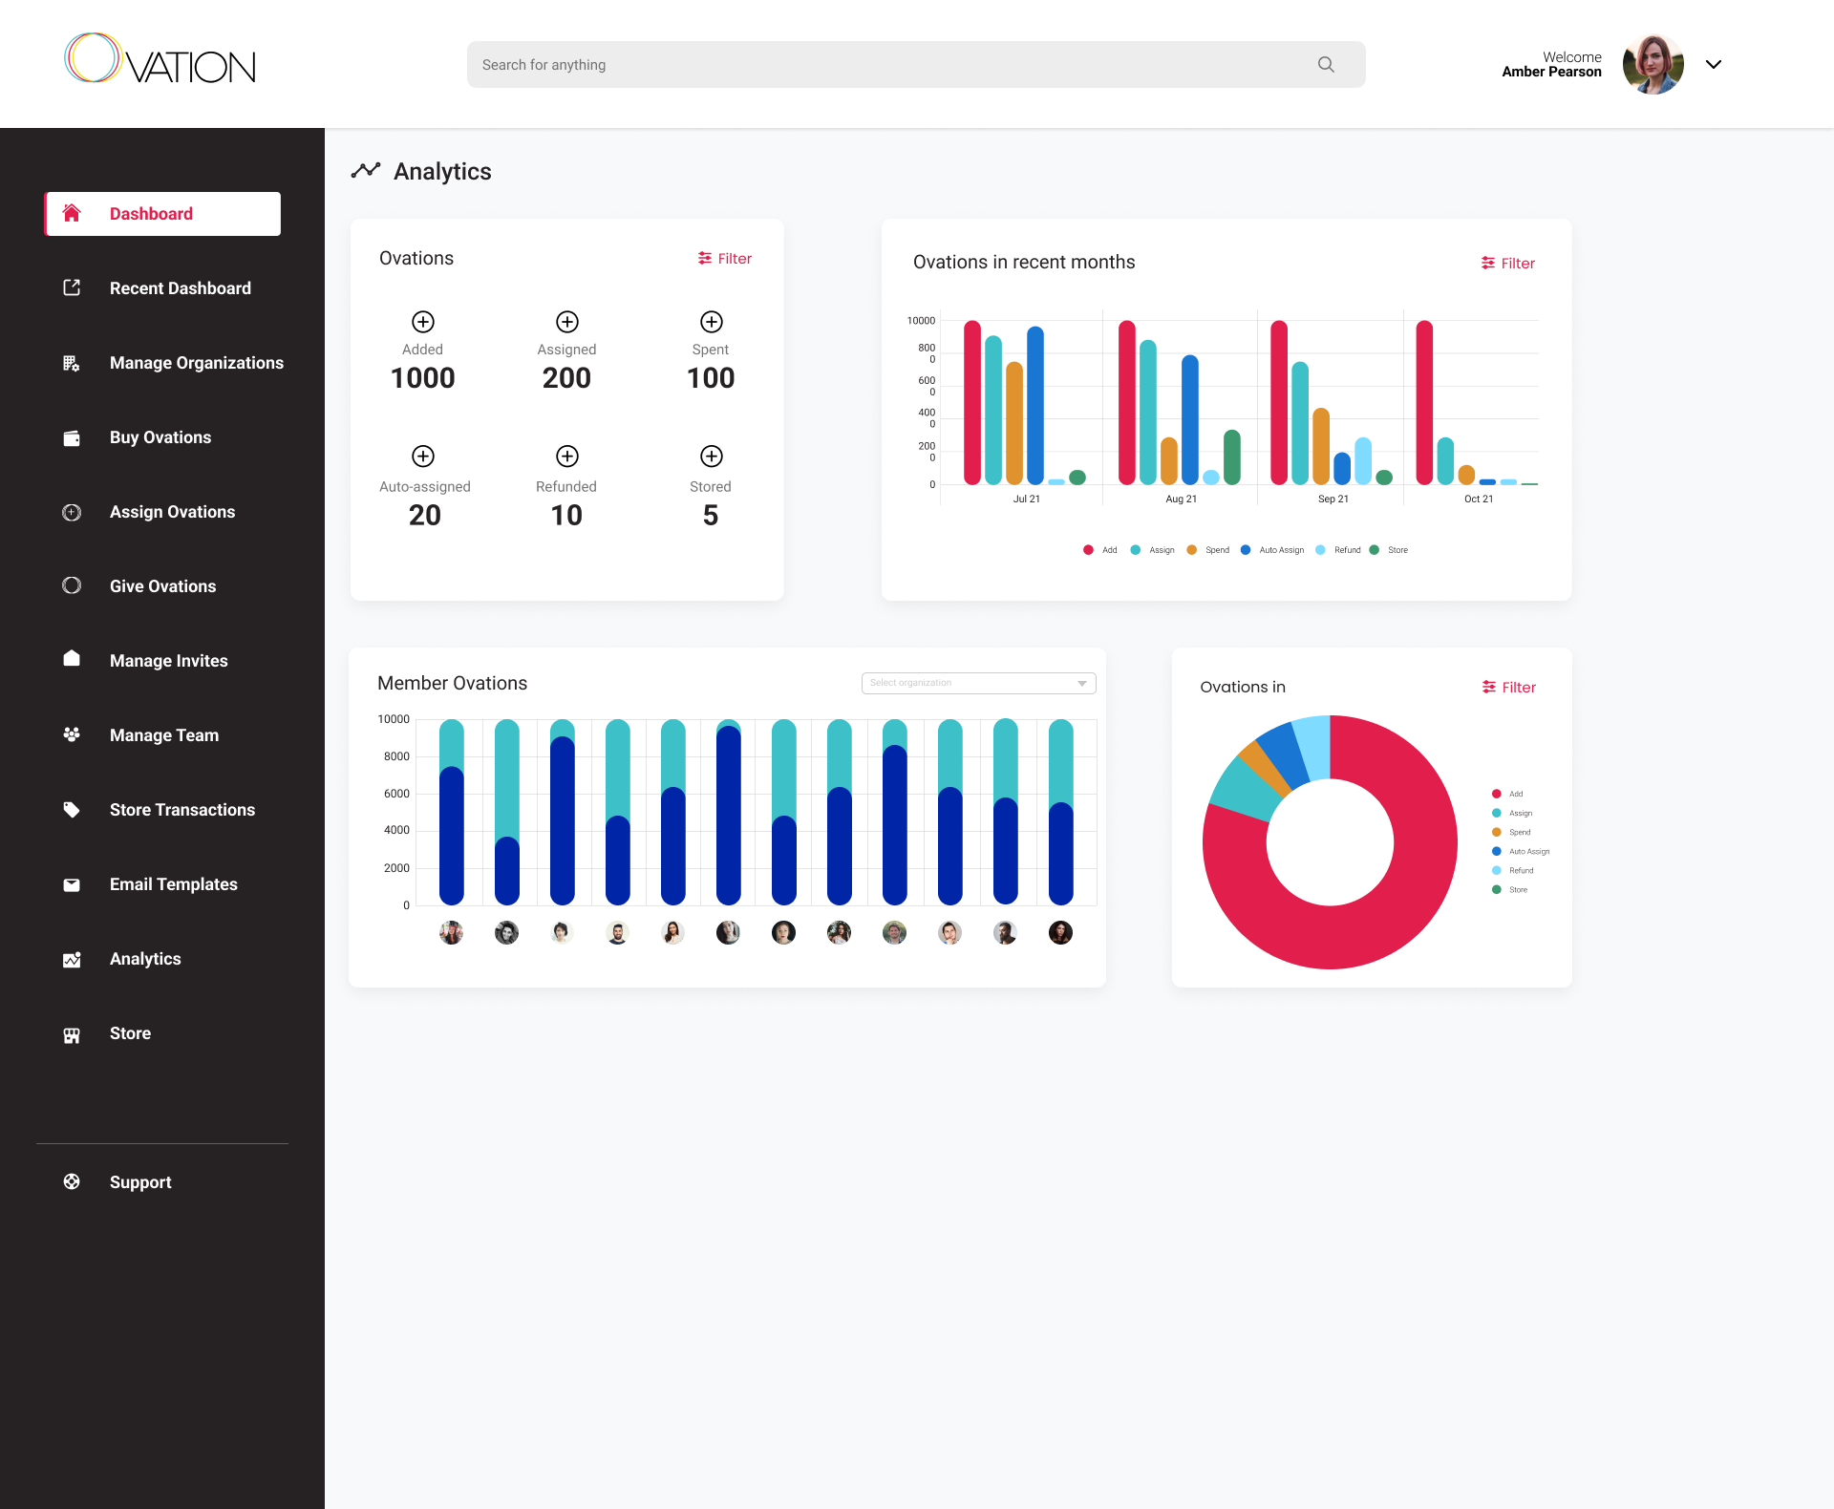Click the Manage Team people icon
This screenshot has width=1834, height=1509.
coord(72,734)
